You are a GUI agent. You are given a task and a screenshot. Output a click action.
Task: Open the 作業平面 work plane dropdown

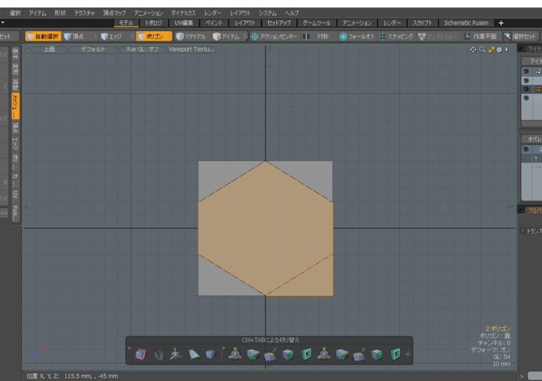click(x=481, y=37)
